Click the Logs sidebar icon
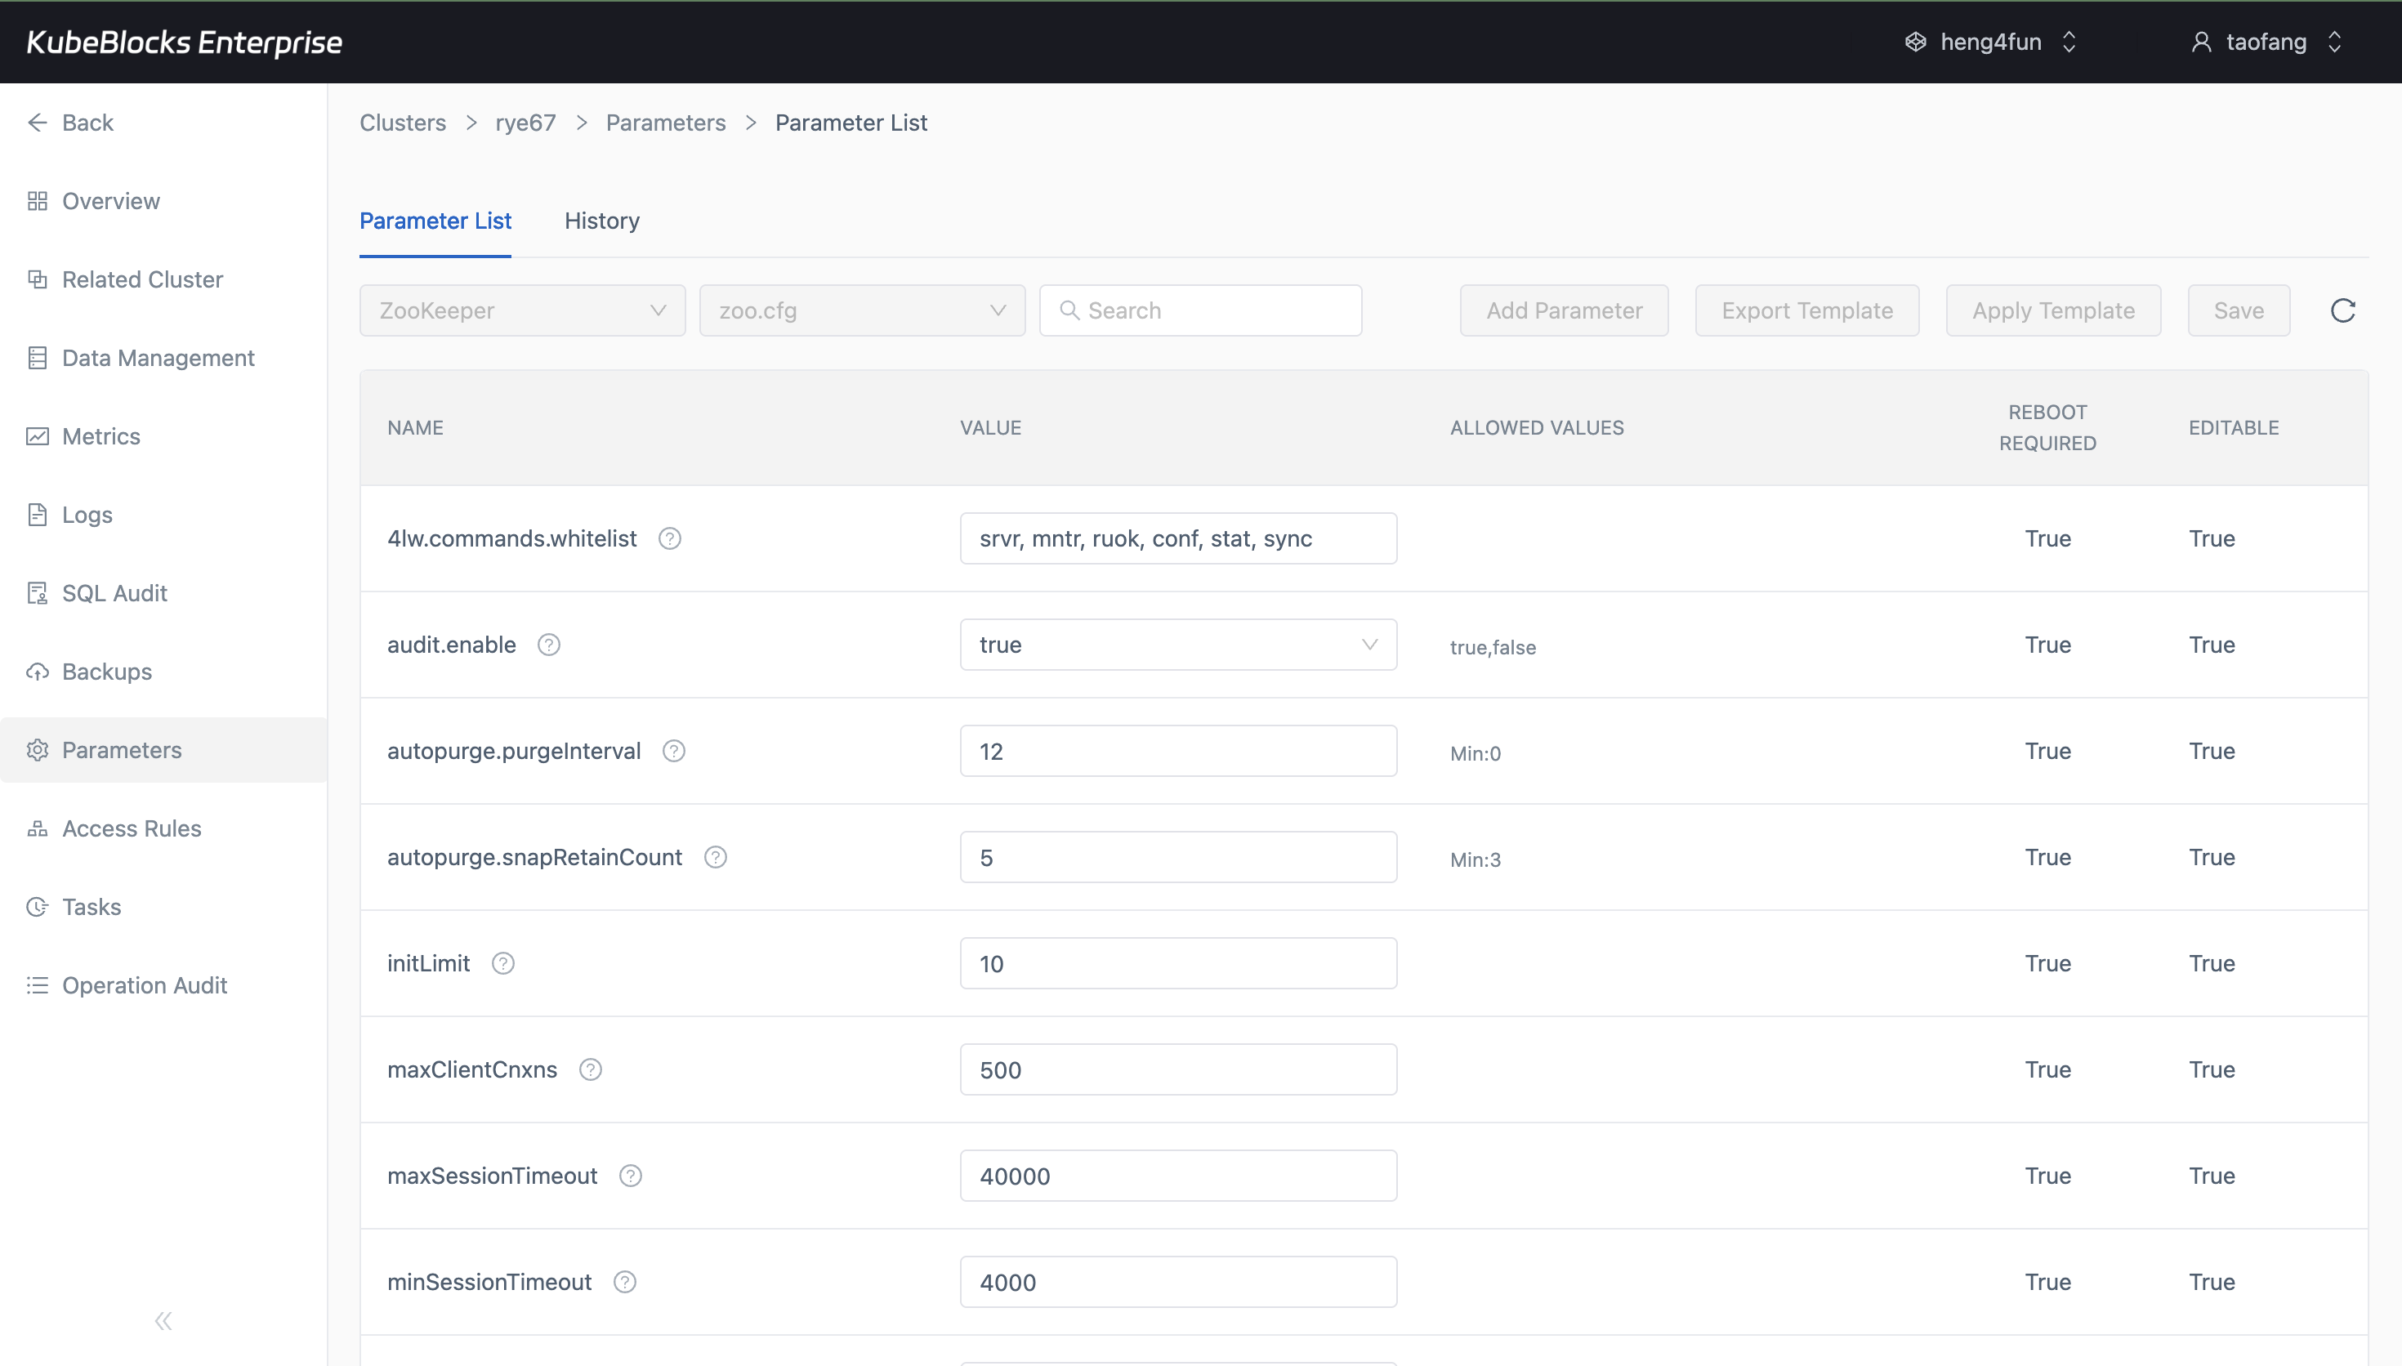2402x1366 pixels. coord(38,513)
